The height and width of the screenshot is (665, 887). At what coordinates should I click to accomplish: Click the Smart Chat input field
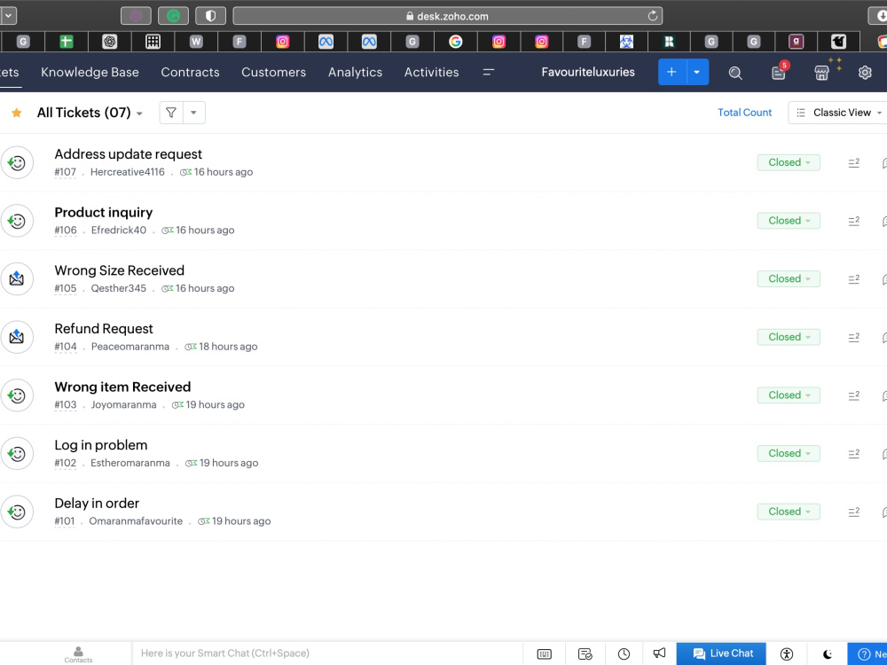(327, 653)
